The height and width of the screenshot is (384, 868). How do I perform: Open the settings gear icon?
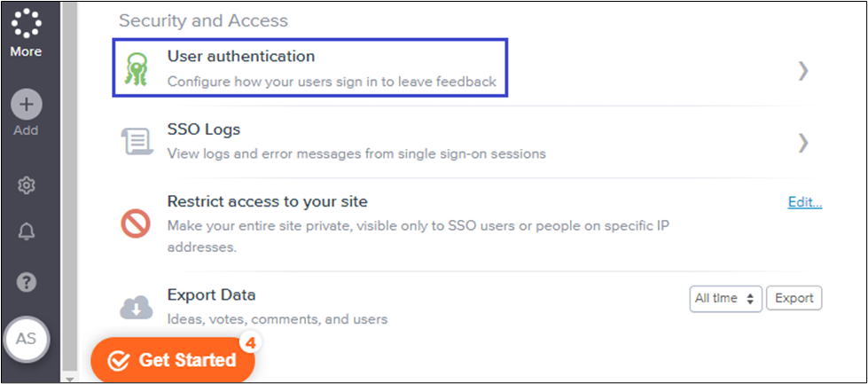click(x=26, y=185)
